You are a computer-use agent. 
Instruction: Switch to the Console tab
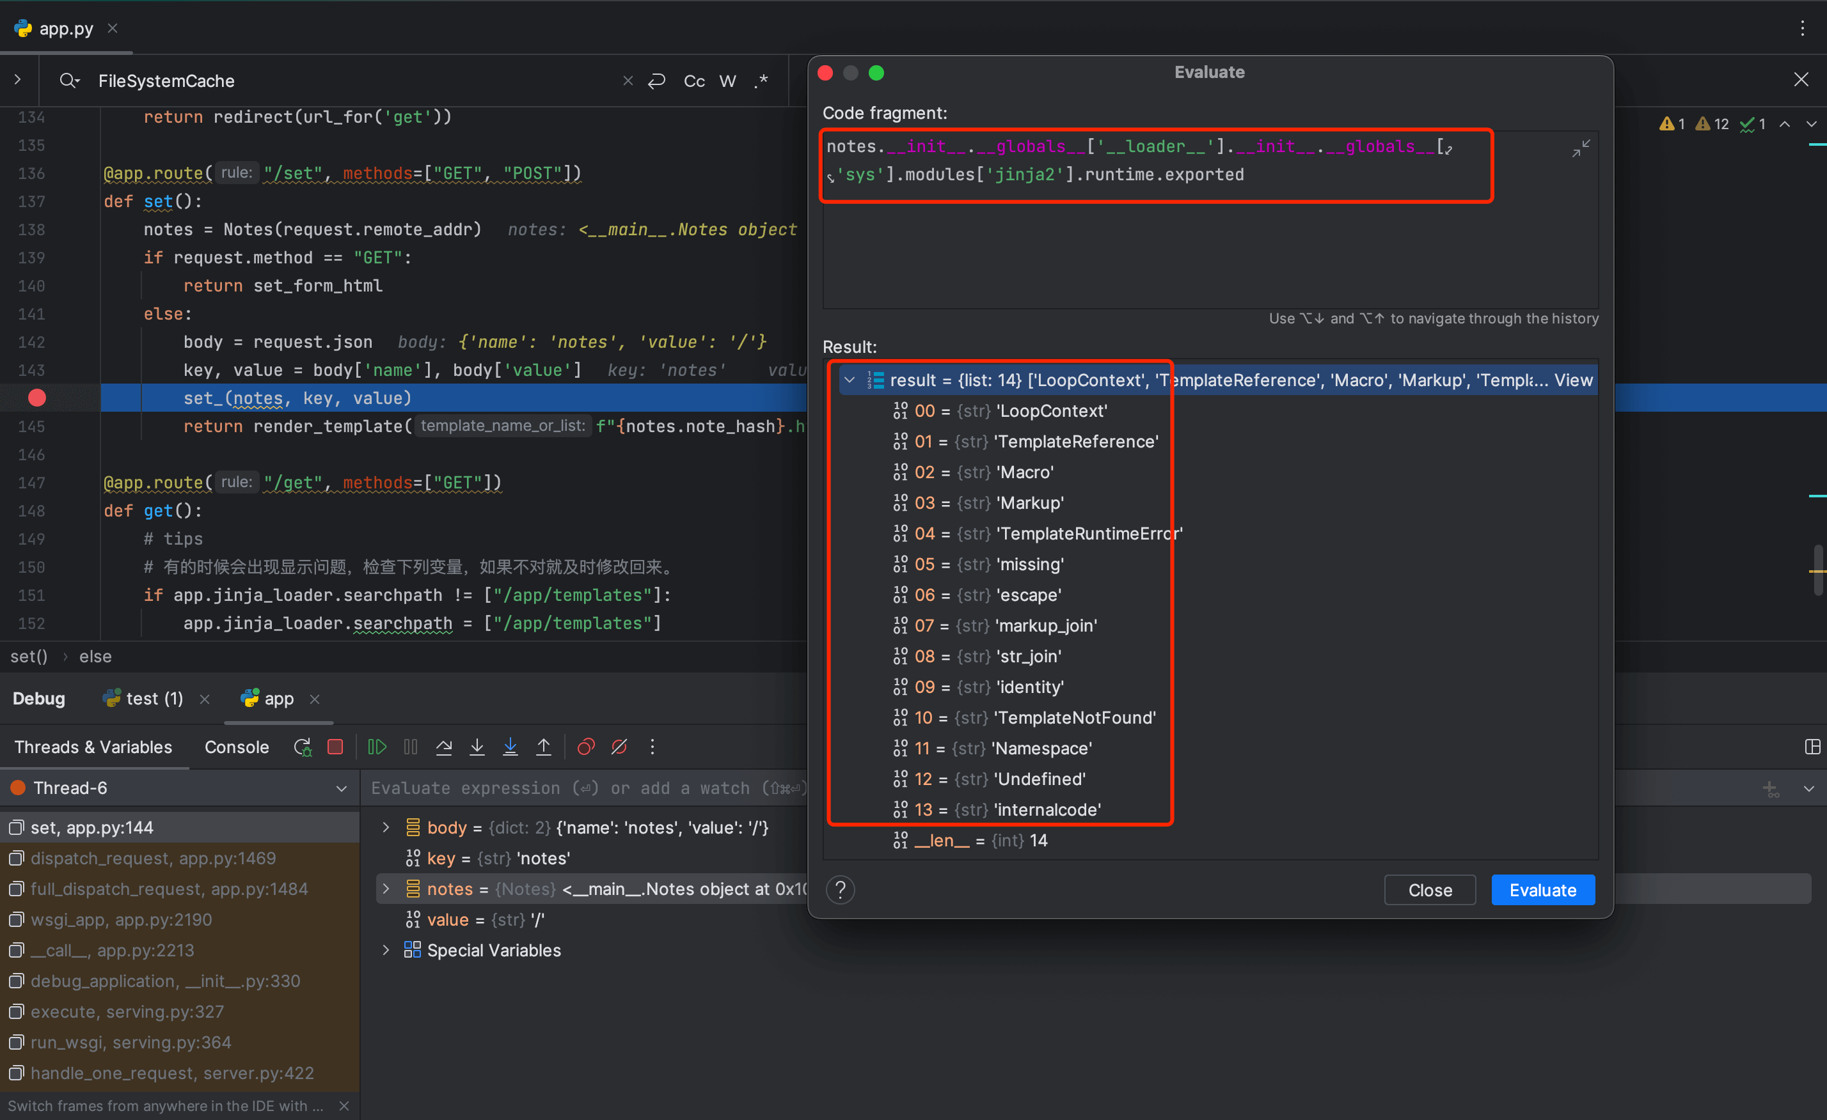click(237, 747)
